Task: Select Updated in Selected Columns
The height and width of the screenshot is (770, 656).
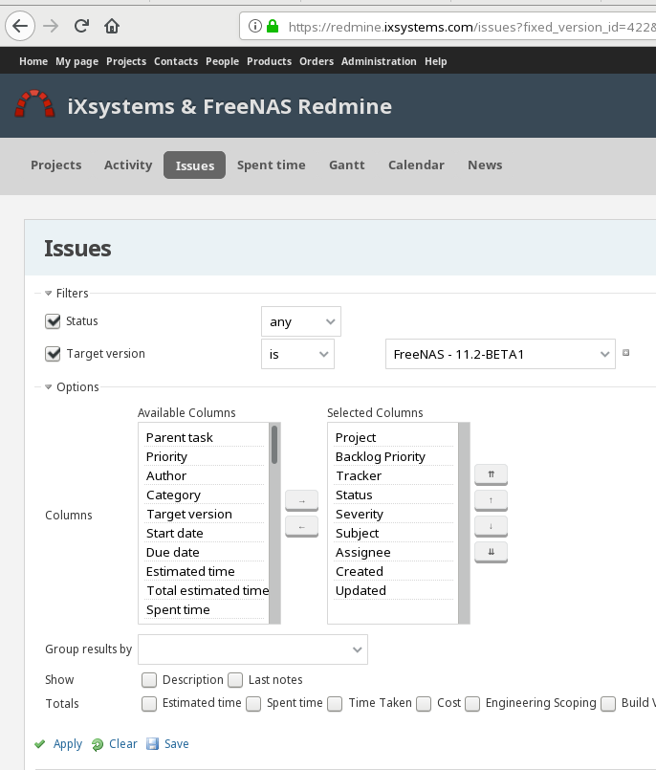Action: pyautogui.click(x=394, y=590)
